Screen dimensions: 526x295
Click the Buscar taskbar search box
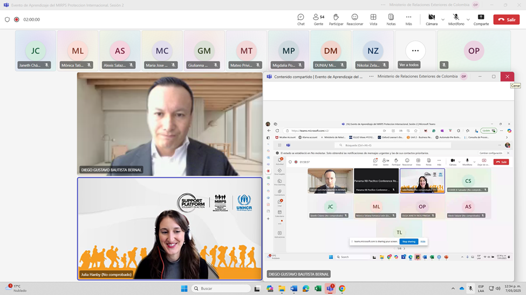click(x=221, y=289)
